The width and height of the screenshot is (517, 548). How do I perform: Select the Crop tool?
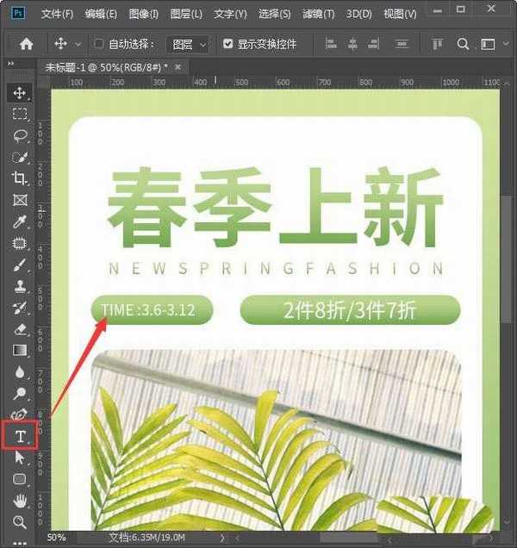tap(20, 178)
